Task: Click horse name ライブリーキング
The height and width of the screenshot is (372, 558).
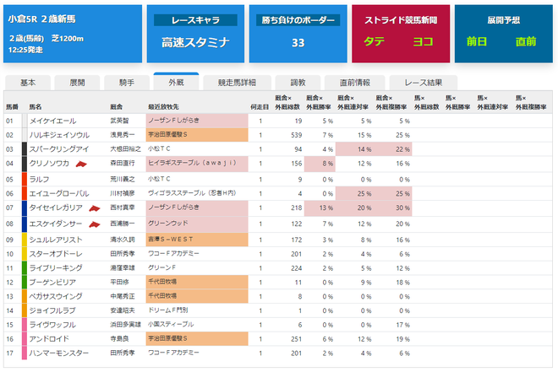Action: tap(56, 268)
